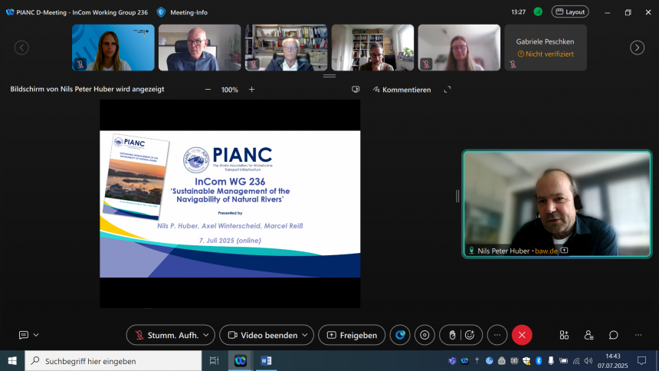The height and width of the screenshot is (371, 659).
Task: Open Meeting-Info
Action: [189, 12]
